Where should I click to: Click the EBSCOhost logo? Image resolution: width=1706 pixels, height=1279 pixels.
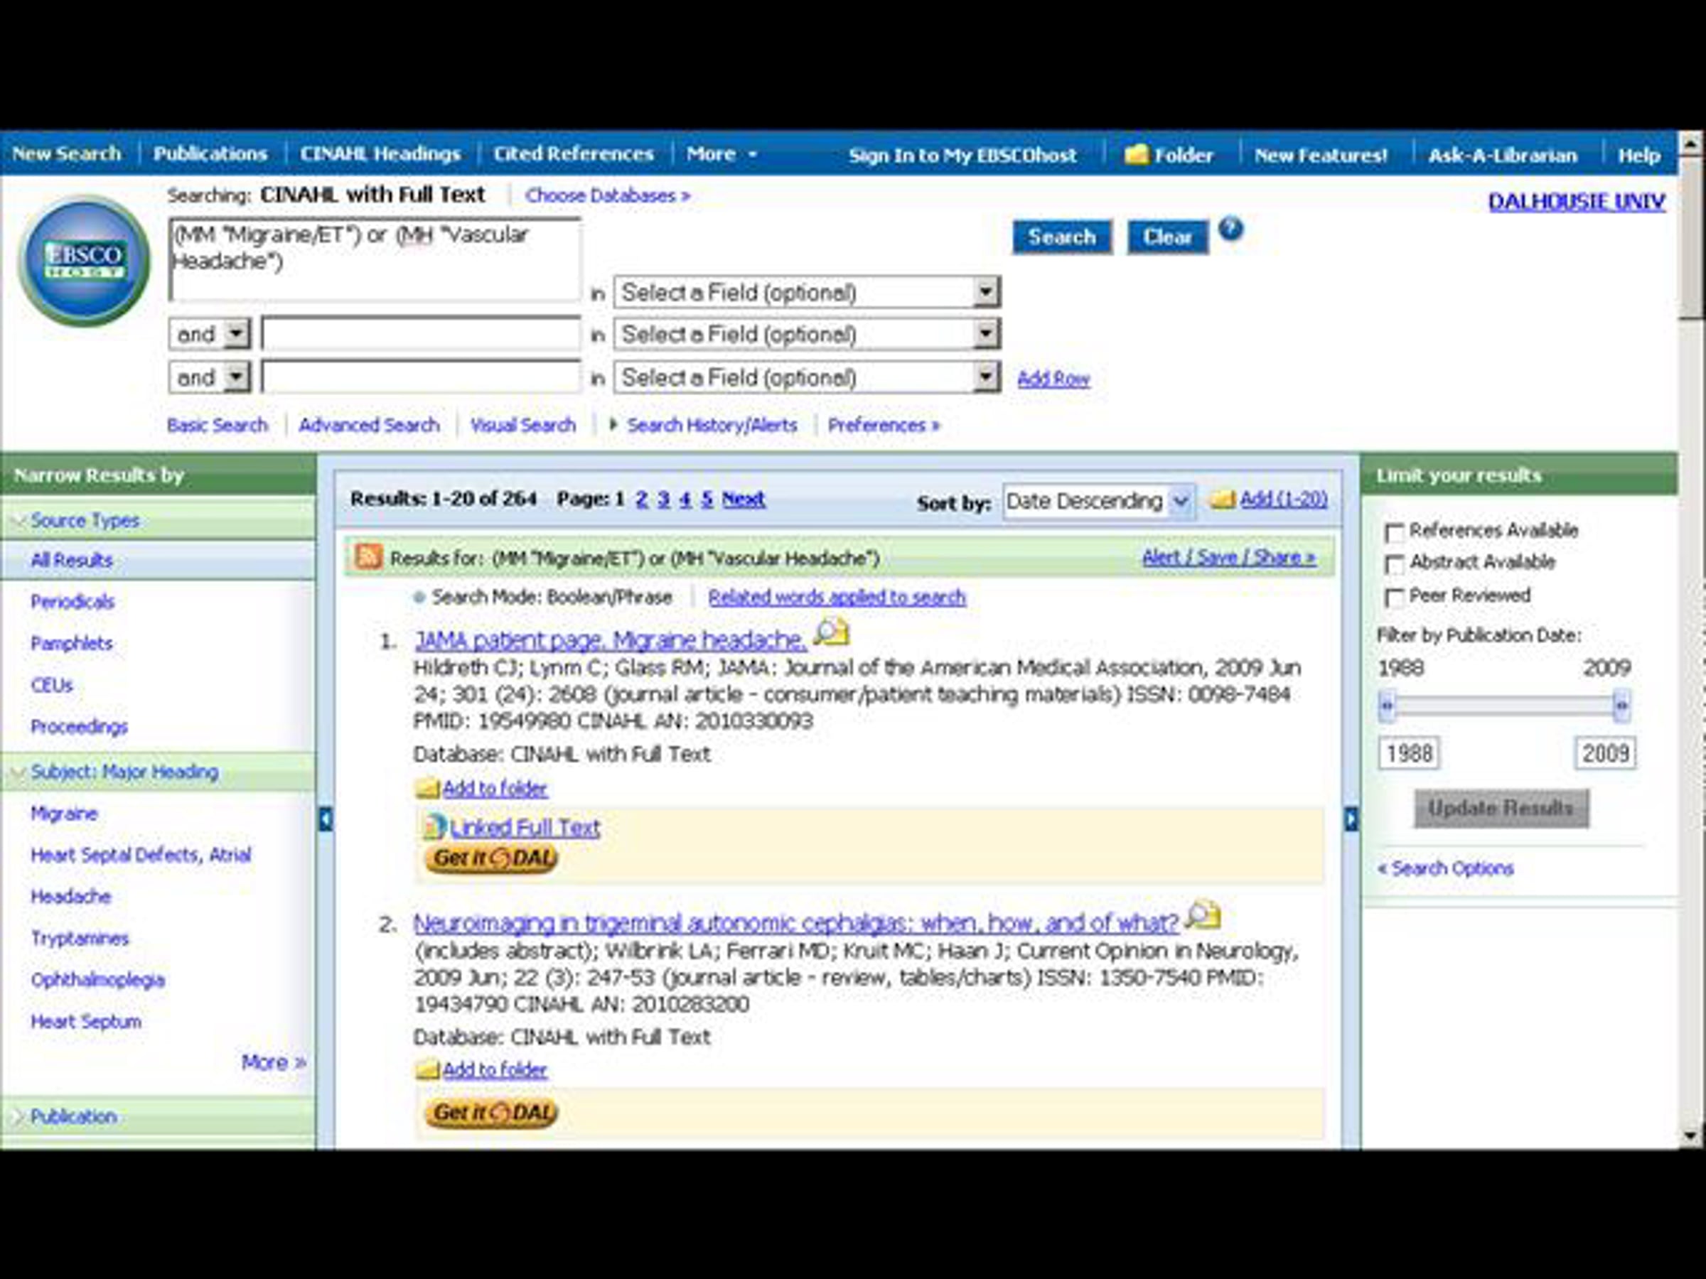[84, 261]
